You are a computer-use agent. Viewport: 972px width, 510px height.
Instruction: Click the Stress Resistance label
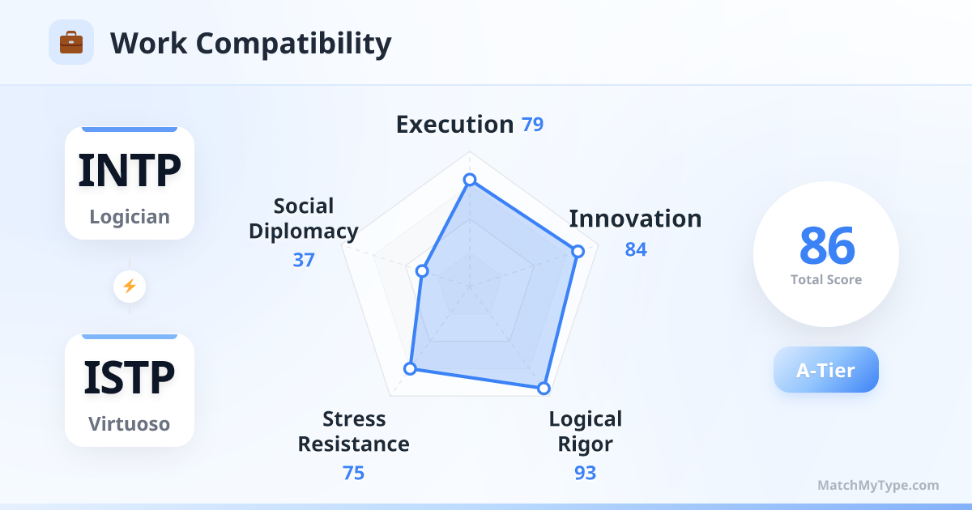point(354,431)
